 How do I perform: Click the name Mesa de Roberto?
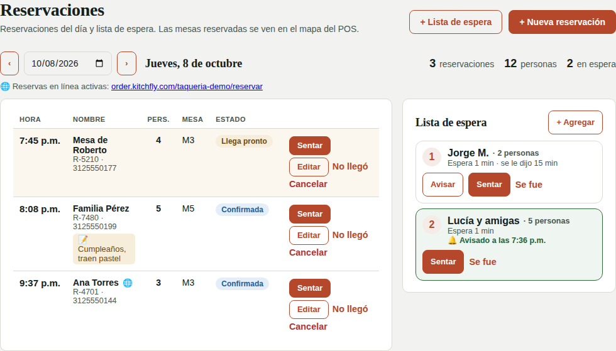click(x=91, y=145)
